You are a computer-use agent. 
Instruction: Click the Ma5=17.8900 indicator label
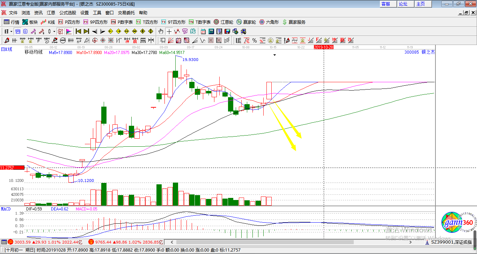60,53
